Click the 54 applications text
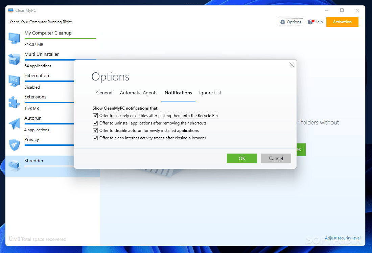This screenshot has width=372, height=253. pyautogui.click(x=38, y=66)
